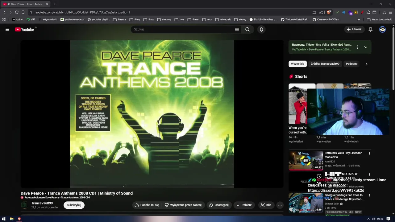Viewport: 395px width, 222px height.
Task: Open site settings icon in address bar
Action: (31, 12)
